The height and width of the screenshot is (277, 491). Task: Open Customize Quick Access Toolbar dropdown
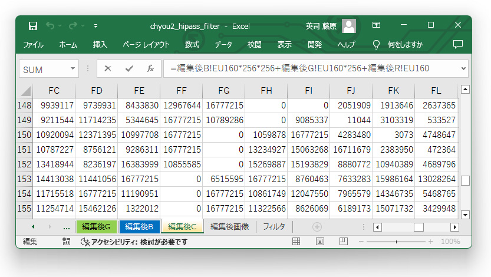(96, 26)
